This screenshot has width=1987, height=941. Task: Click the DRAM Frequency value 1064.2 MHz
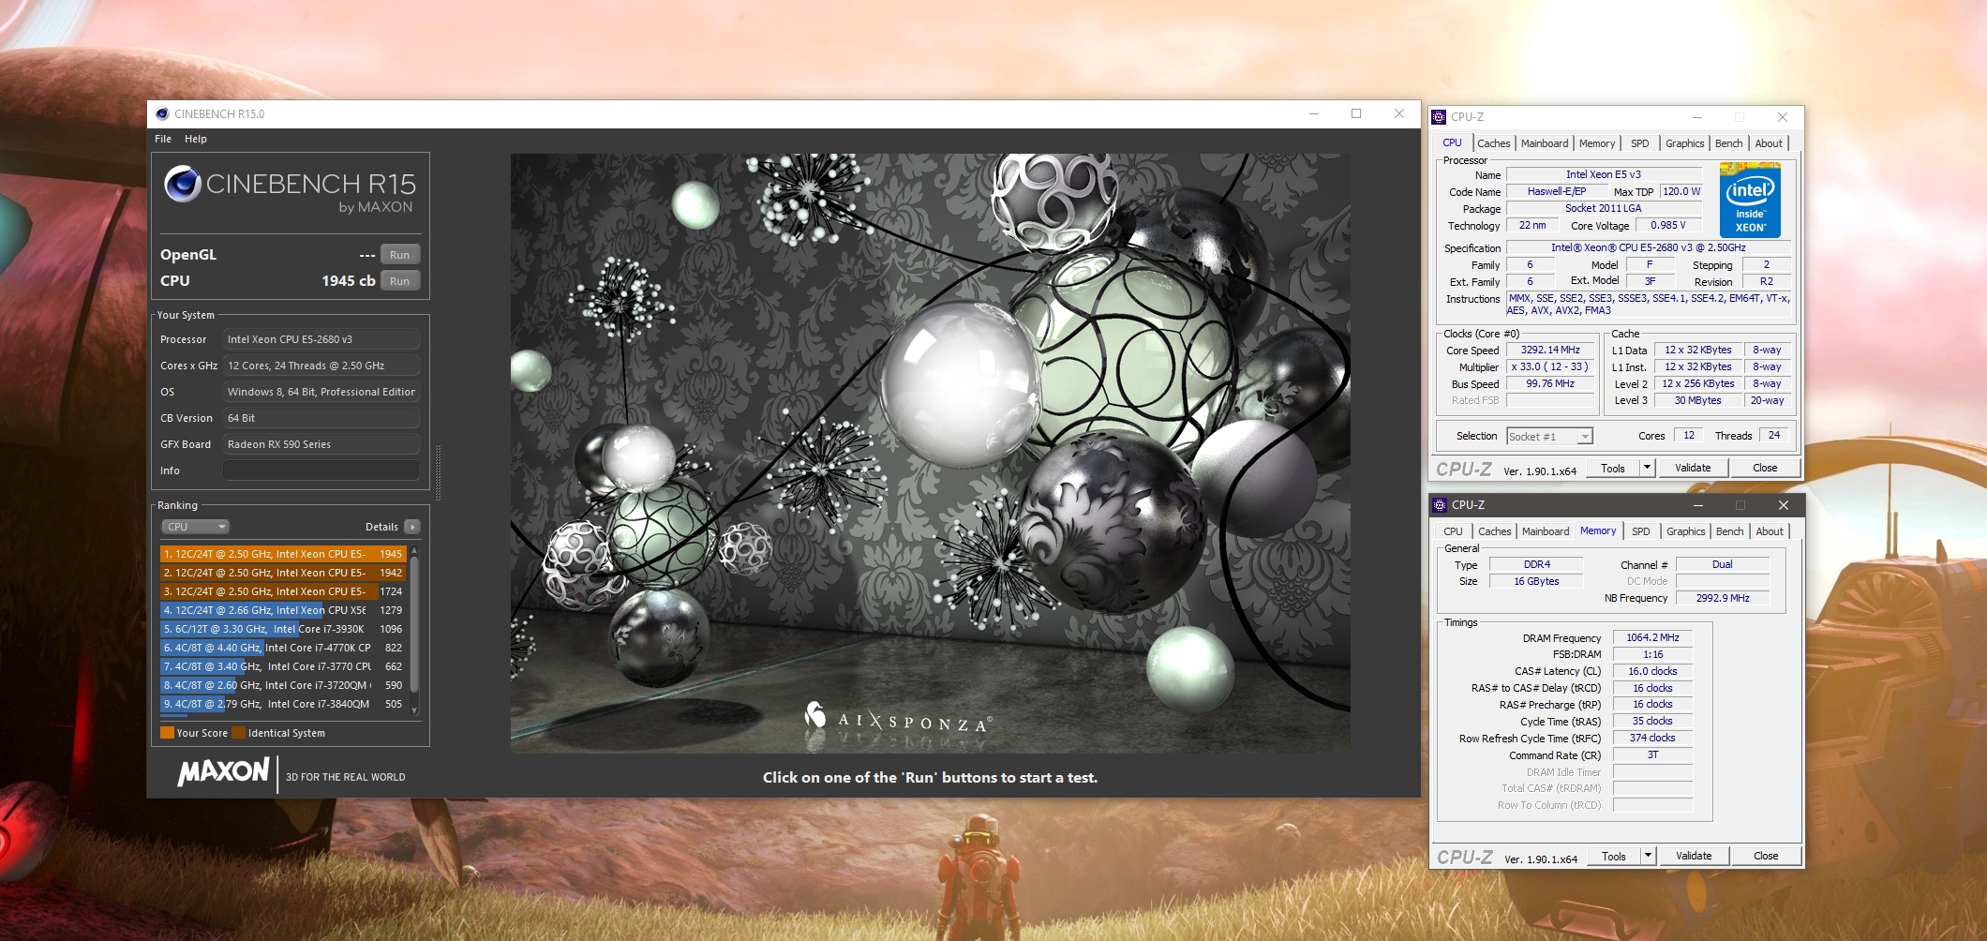pyautogui.click(x=1652, y=637)
